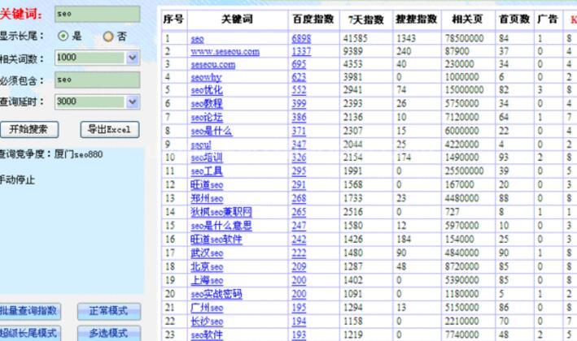Focus the 关键词 input field
This screenshot has width=577, height=341.
click(97, 14)
